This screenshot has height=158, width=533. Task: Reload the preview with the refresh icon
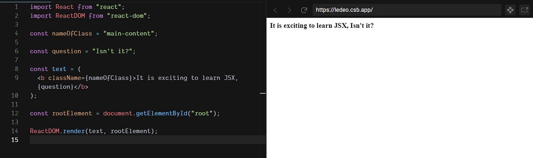point(304,10)
